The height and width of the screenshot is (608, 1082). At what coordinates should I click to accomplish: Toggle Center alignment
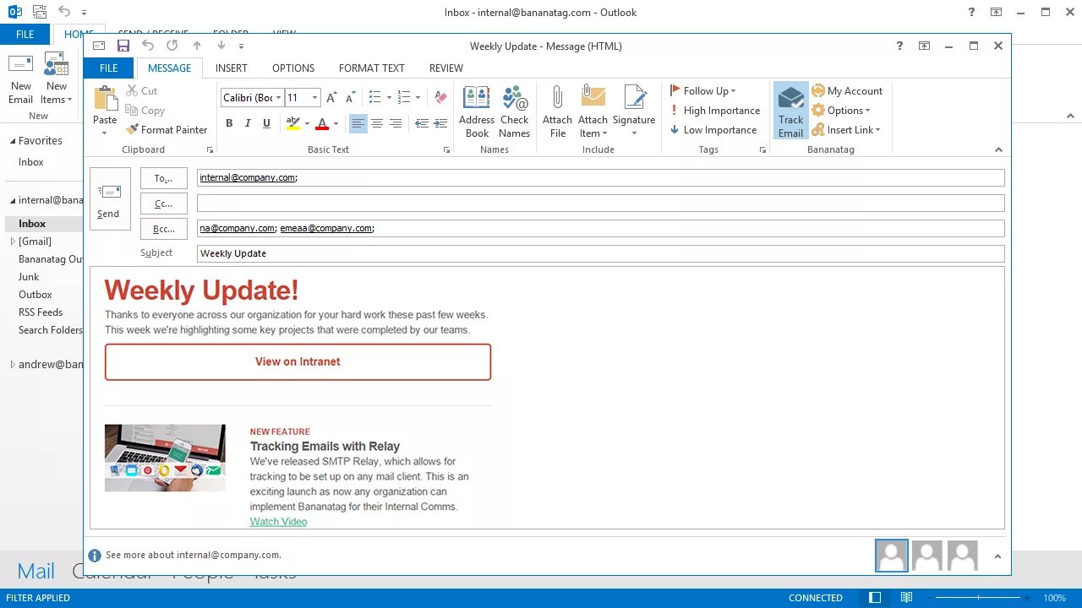377,123
